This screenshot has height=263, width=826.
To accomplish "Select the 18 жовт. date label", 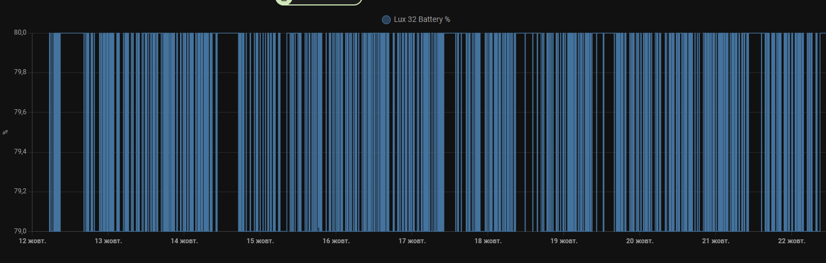I will pyautogui.click(x=488, y=241).
